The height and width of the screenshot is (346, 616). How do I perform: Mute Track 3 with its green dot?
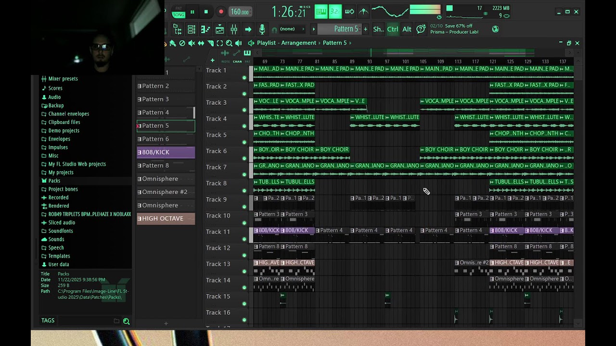coord(244,110)
